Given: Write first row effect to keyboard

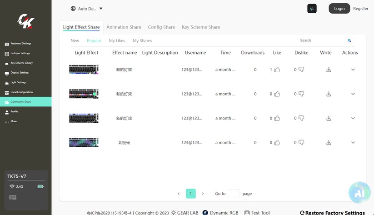Looking at the screenshot, I should [x=329, y=70].
